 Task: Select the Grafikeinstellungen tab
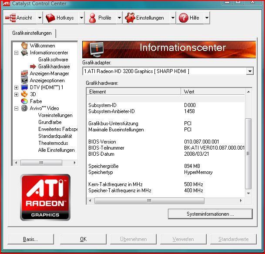(x=32, y=33)
